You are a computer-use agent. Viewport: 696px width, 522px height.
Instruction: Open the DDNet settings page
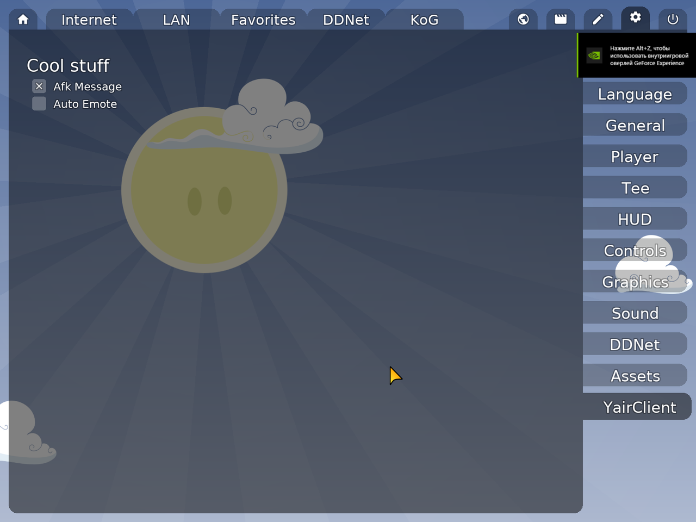[x=635, y=345]
